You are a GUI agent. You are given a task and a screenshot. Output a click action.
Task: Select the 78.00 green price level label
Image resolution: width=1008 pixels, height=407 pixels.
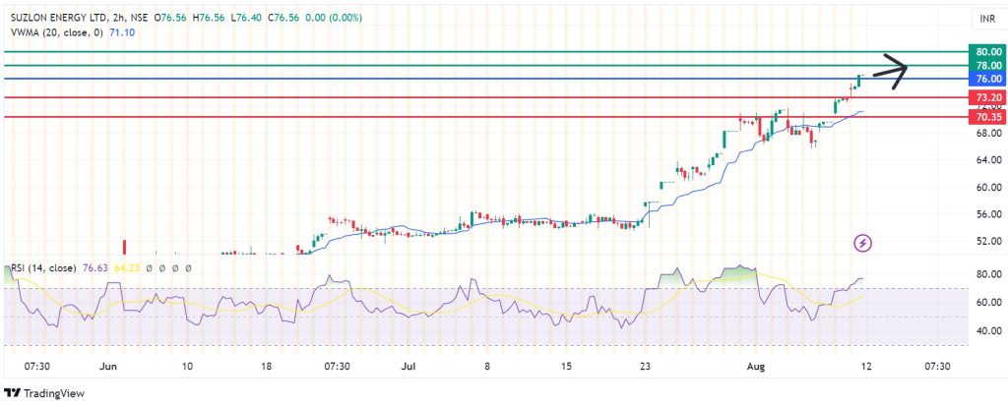pyautogui.click(x=988, y=66)
